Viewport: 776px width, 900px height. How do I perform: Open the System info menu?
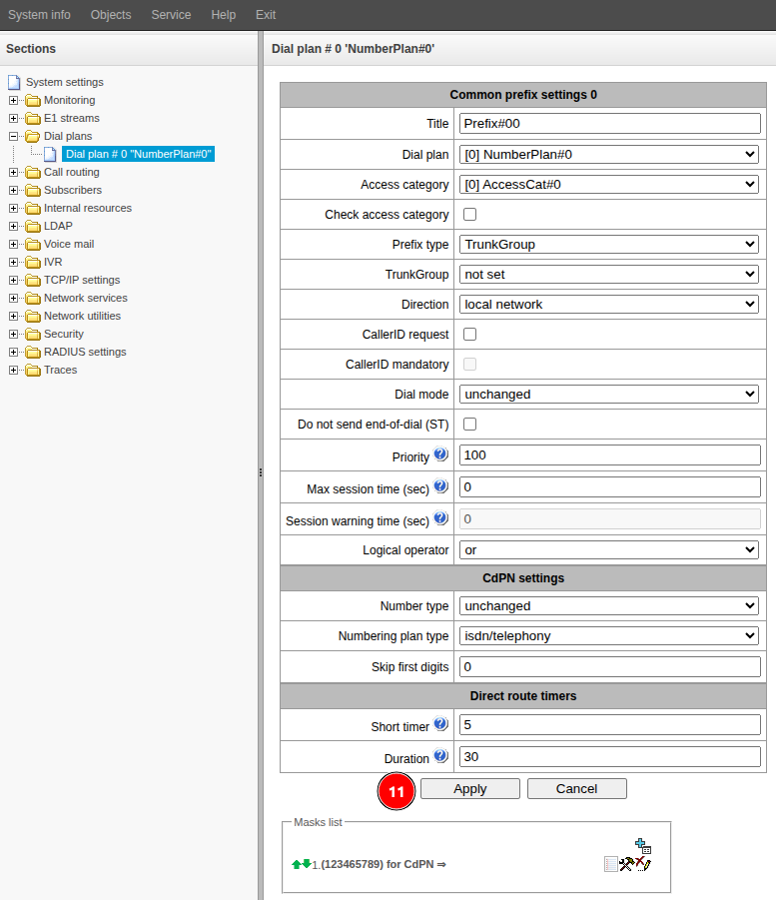pyautogui.click(x=39, y=15)
